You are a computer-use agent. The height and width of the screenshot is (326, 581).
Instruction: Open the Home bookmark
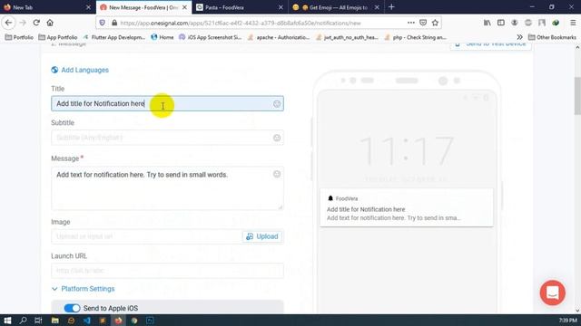(162, 37)
